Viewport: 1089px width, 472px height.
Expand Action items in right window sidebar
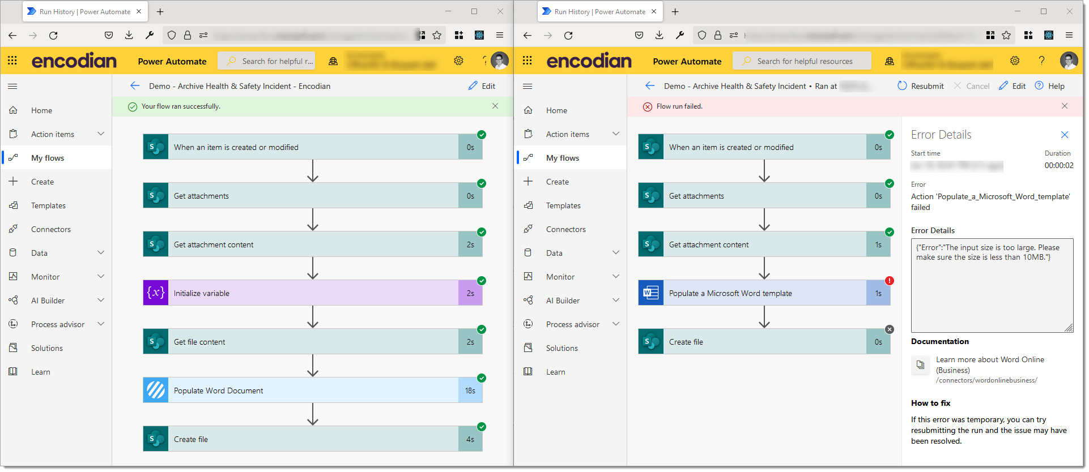[x=616, y=134]
